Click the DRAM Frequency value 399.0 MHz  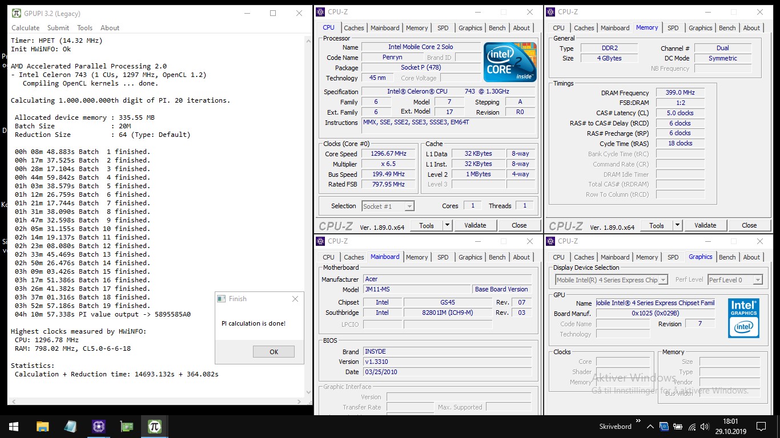click(x=680, y=92)
